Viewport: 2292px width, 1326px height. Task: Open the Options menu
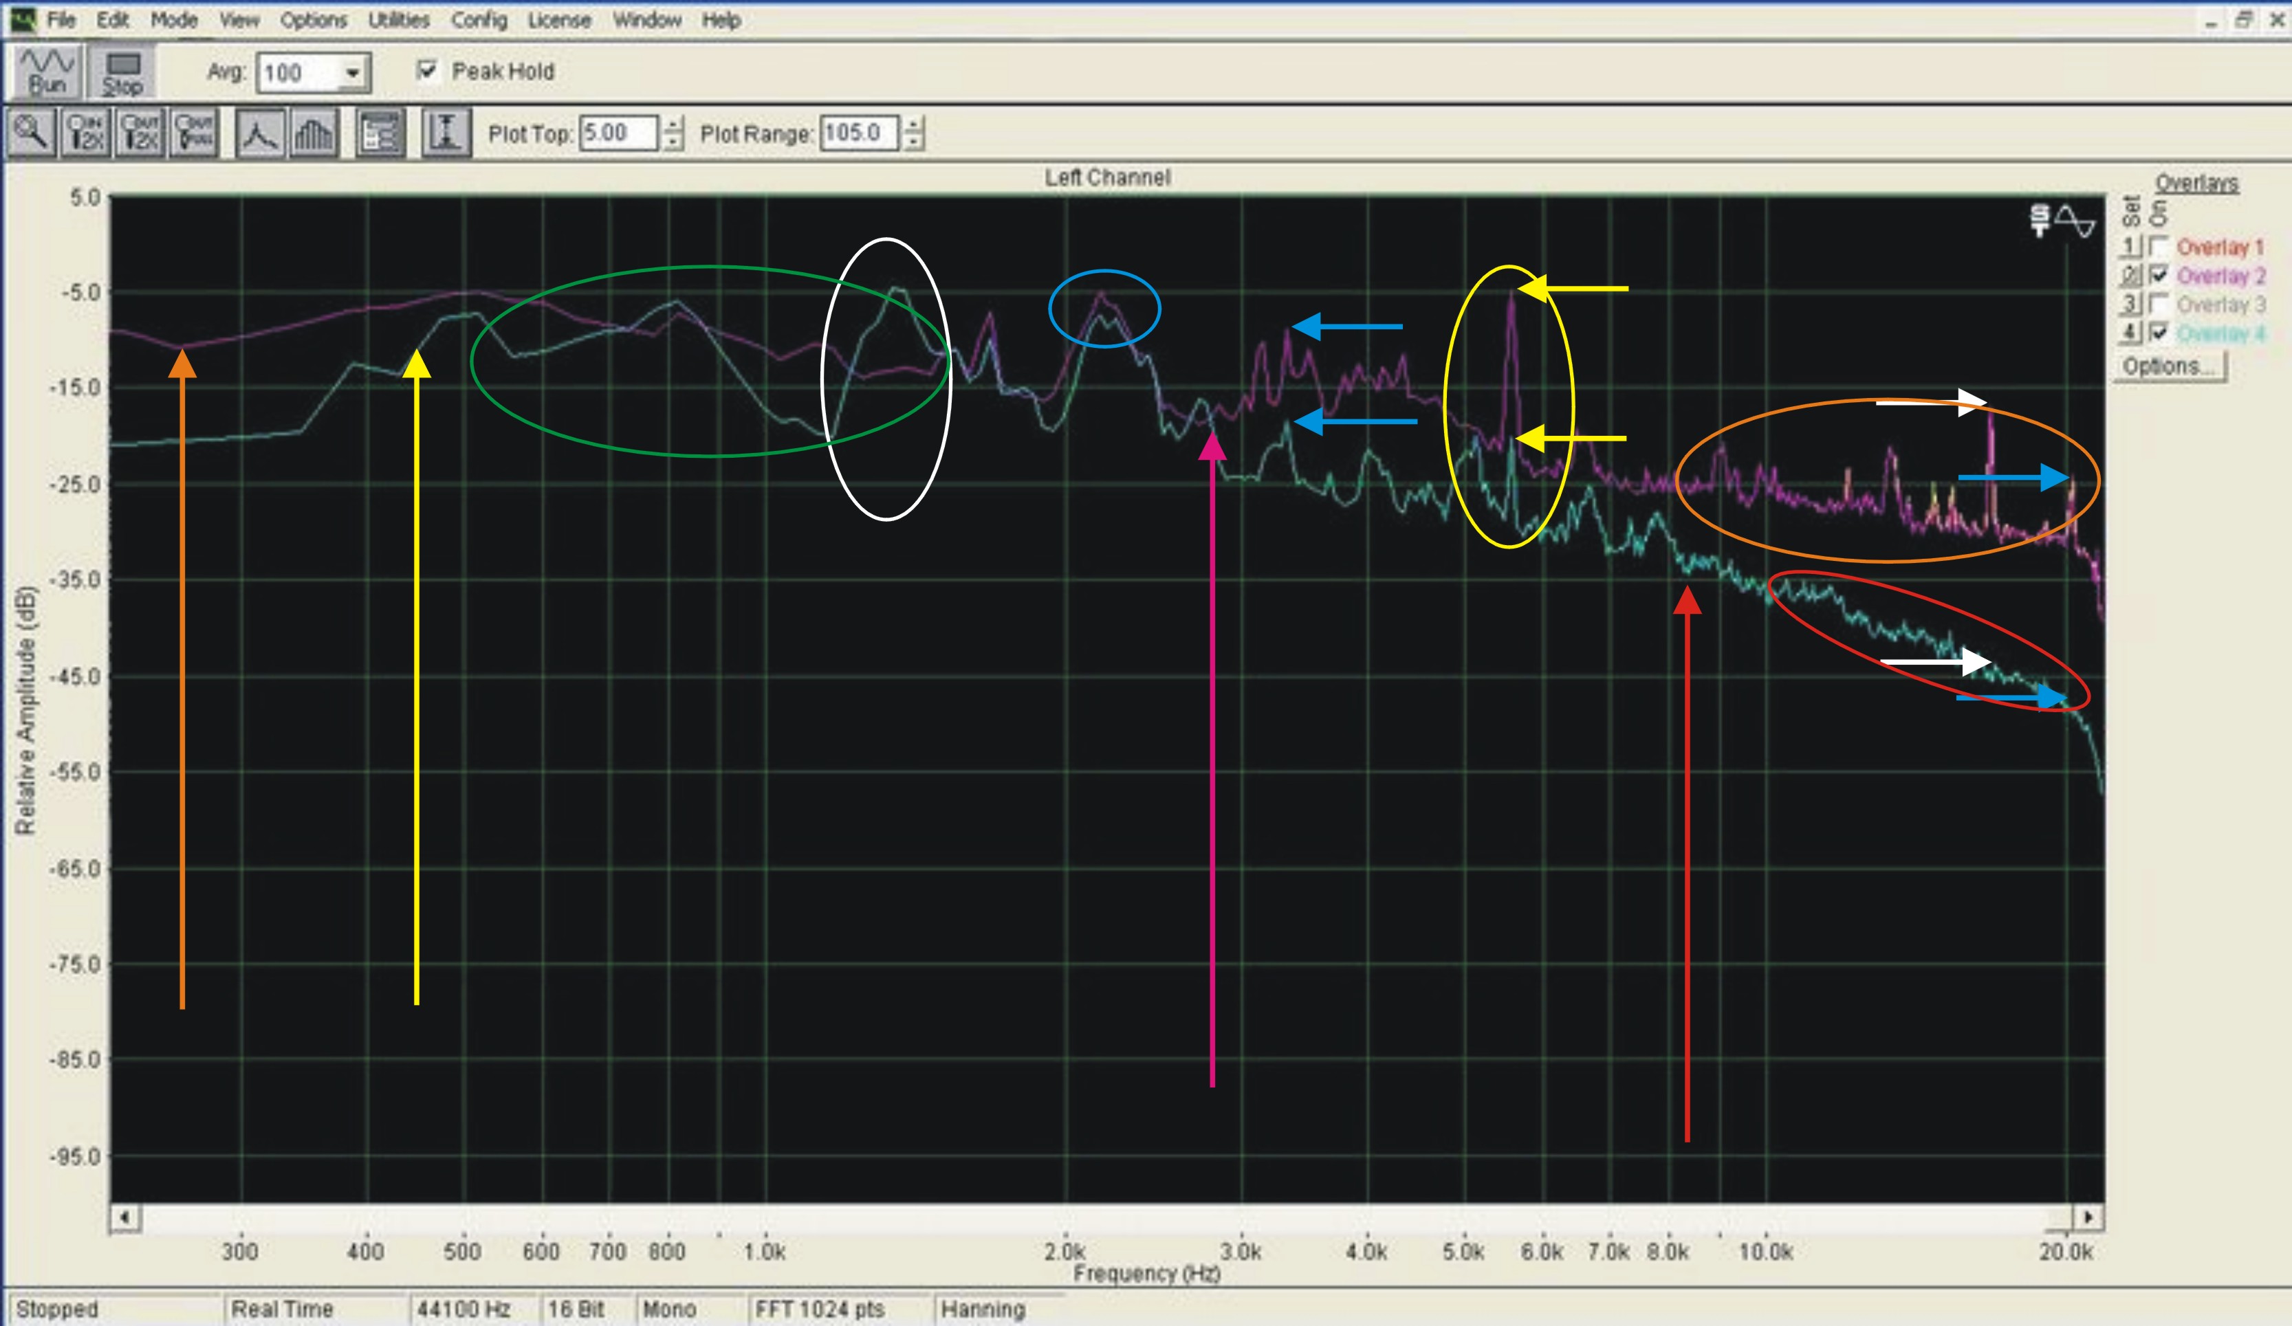tap(313, 20)
